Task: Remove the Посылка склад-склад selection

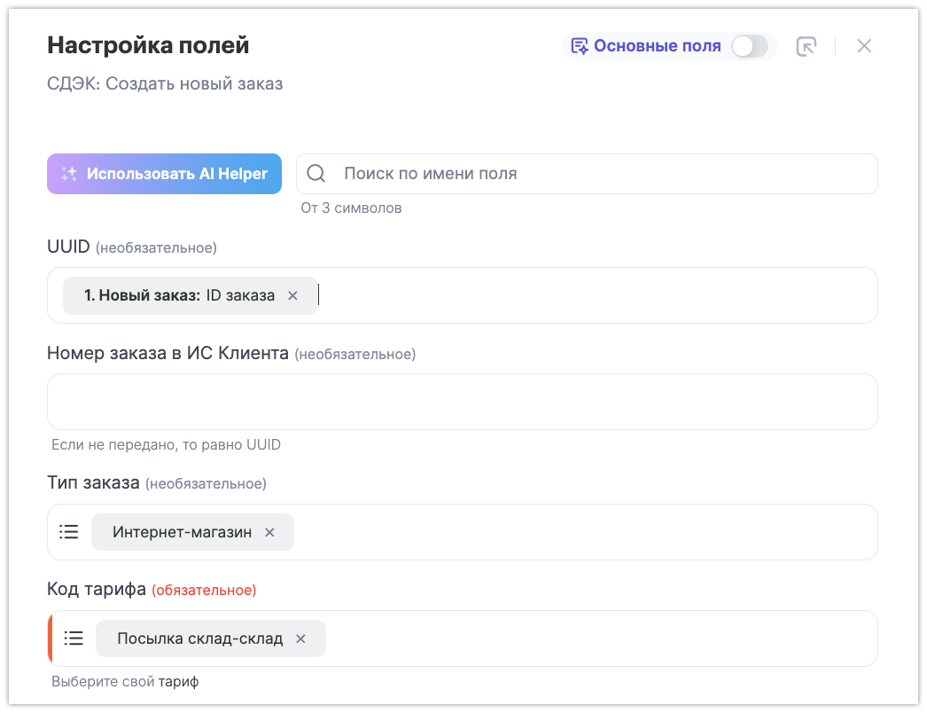Action: click(x=300, y=639)
